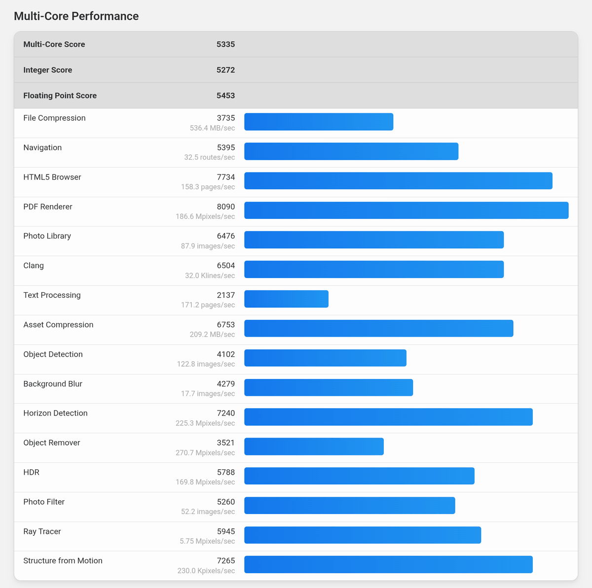Click the Multi-Core Performance heading
592x588 pixels.
[x=76, y=16]
